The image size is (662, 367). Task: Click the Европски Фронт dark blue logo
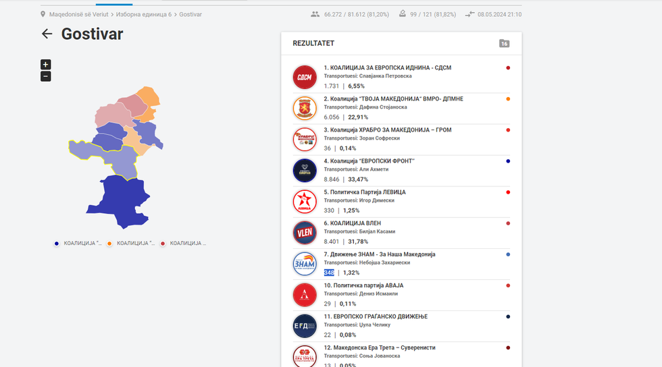305,171
